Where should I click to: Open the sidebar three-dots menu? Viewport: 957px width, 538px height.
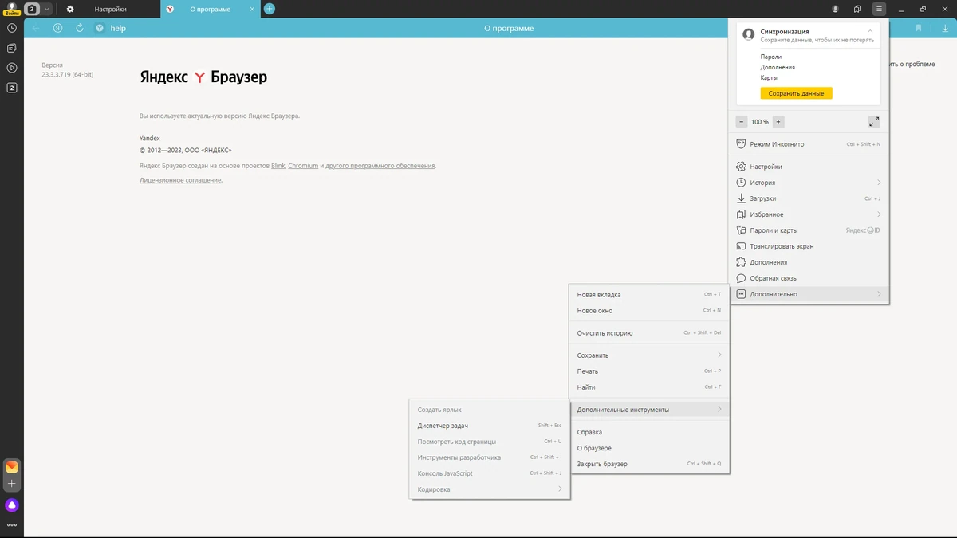click(12, 525)
